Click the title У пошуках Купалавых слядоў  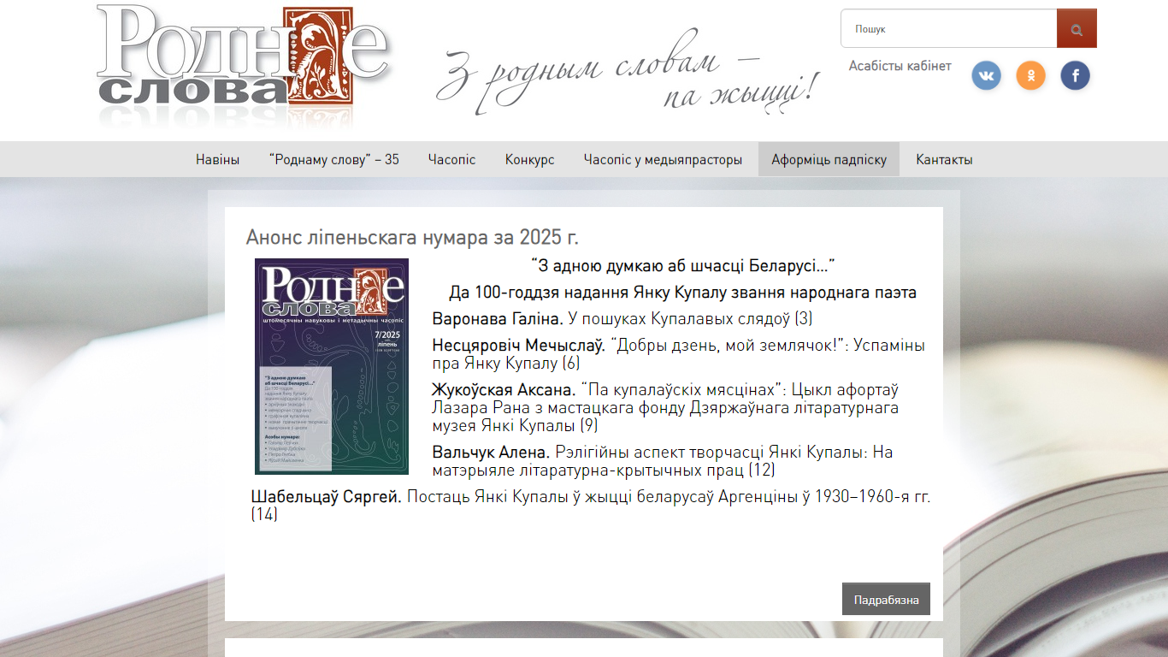(679, 319)
